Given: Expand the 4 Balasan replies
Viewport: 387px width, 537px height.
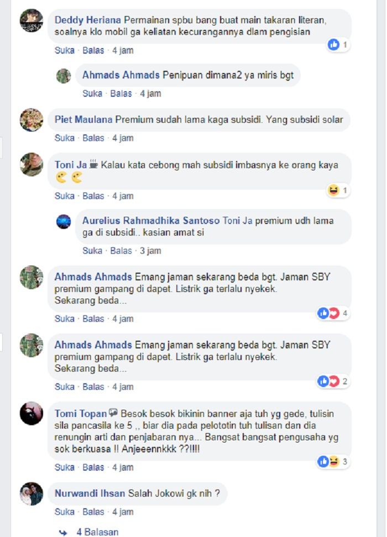Looking at the screenshot, I should click(x=97, y=532).
